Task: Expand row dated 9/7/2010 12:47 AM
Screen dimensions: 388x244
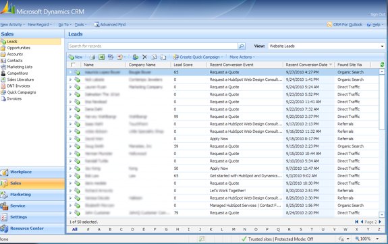Action: [x=70, y=169]
